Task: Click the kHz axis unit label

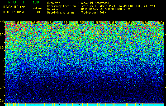Action: pyautogui.click(x=2, y=21)
